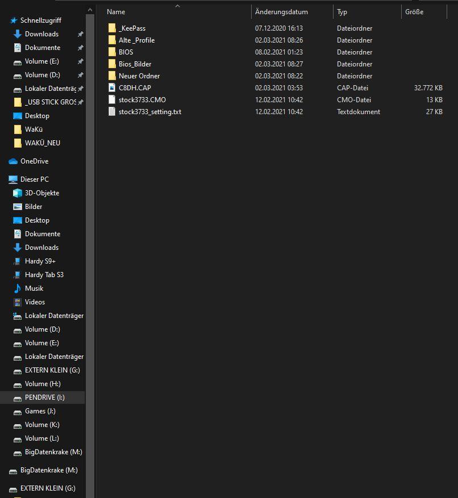Select the Neuer Ordner folder
The height and width of the screenshot is (498, 458).
pyautogui.click(x=139, y=76)
